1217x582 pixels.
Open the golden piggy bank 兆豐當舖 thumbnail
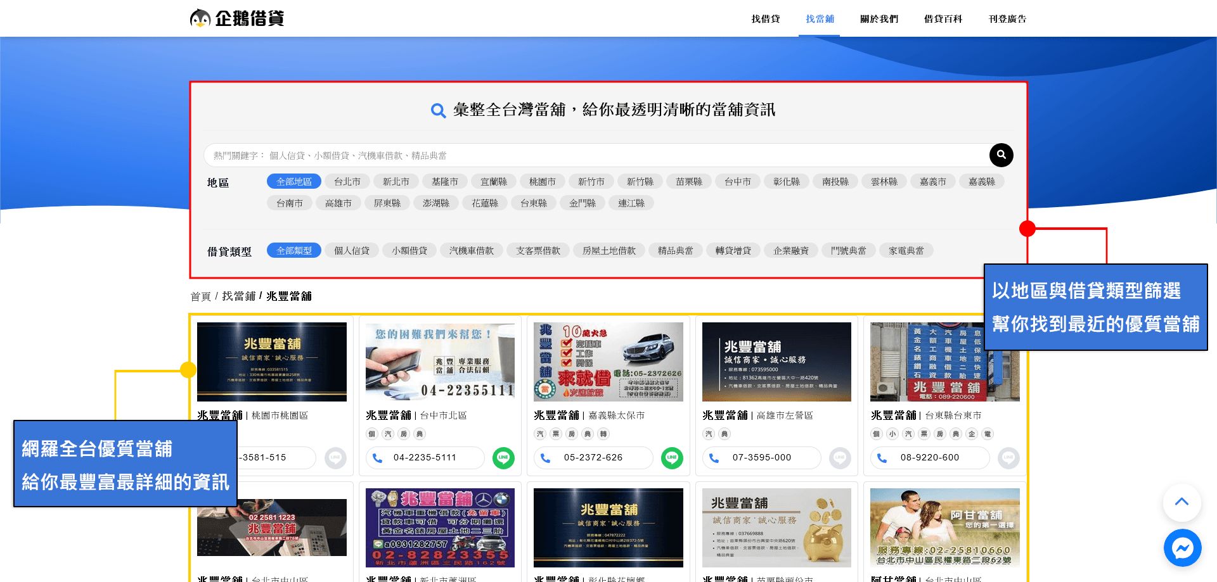click(x=776, y=528)
